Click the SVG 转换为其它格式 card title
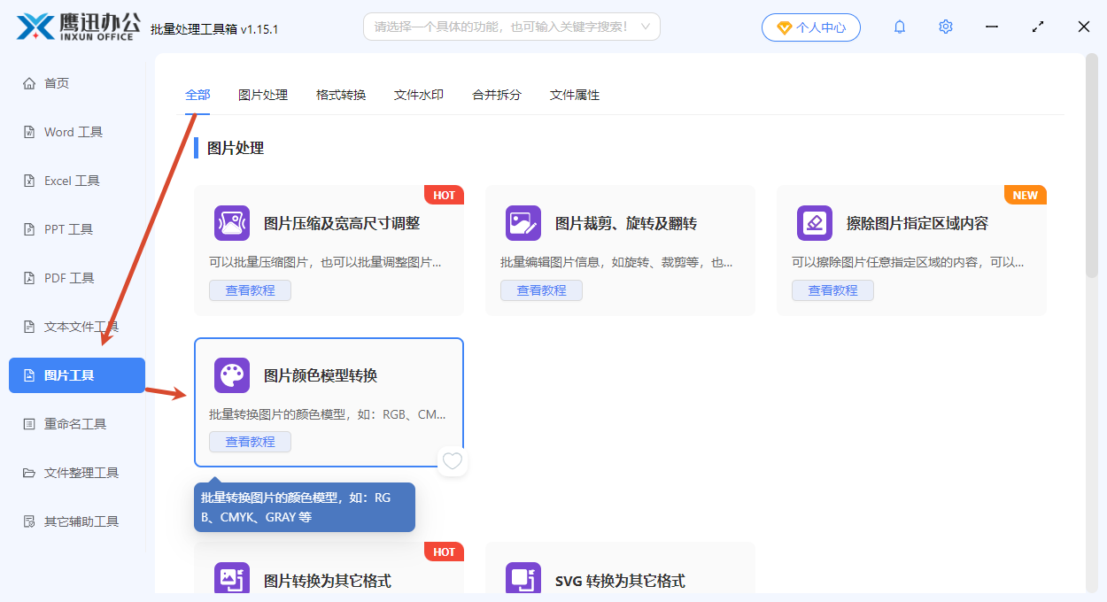The width and height of the screenshot is (1107, 602). tap(620, 581)
